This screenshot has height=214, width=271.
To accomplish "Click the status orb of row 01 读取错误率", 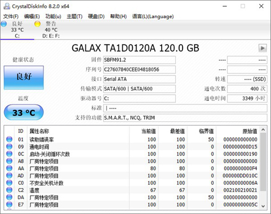I will 9,139.
